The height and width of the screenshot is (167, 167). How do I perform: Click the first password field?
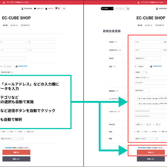(151, 111)
